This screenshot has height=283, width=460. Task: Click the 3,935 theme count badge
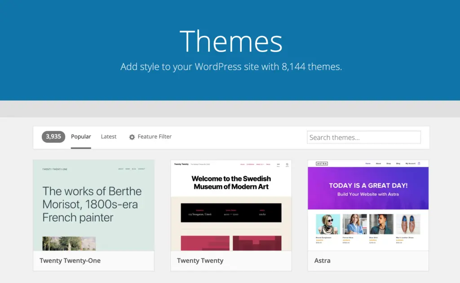(53, 137)
